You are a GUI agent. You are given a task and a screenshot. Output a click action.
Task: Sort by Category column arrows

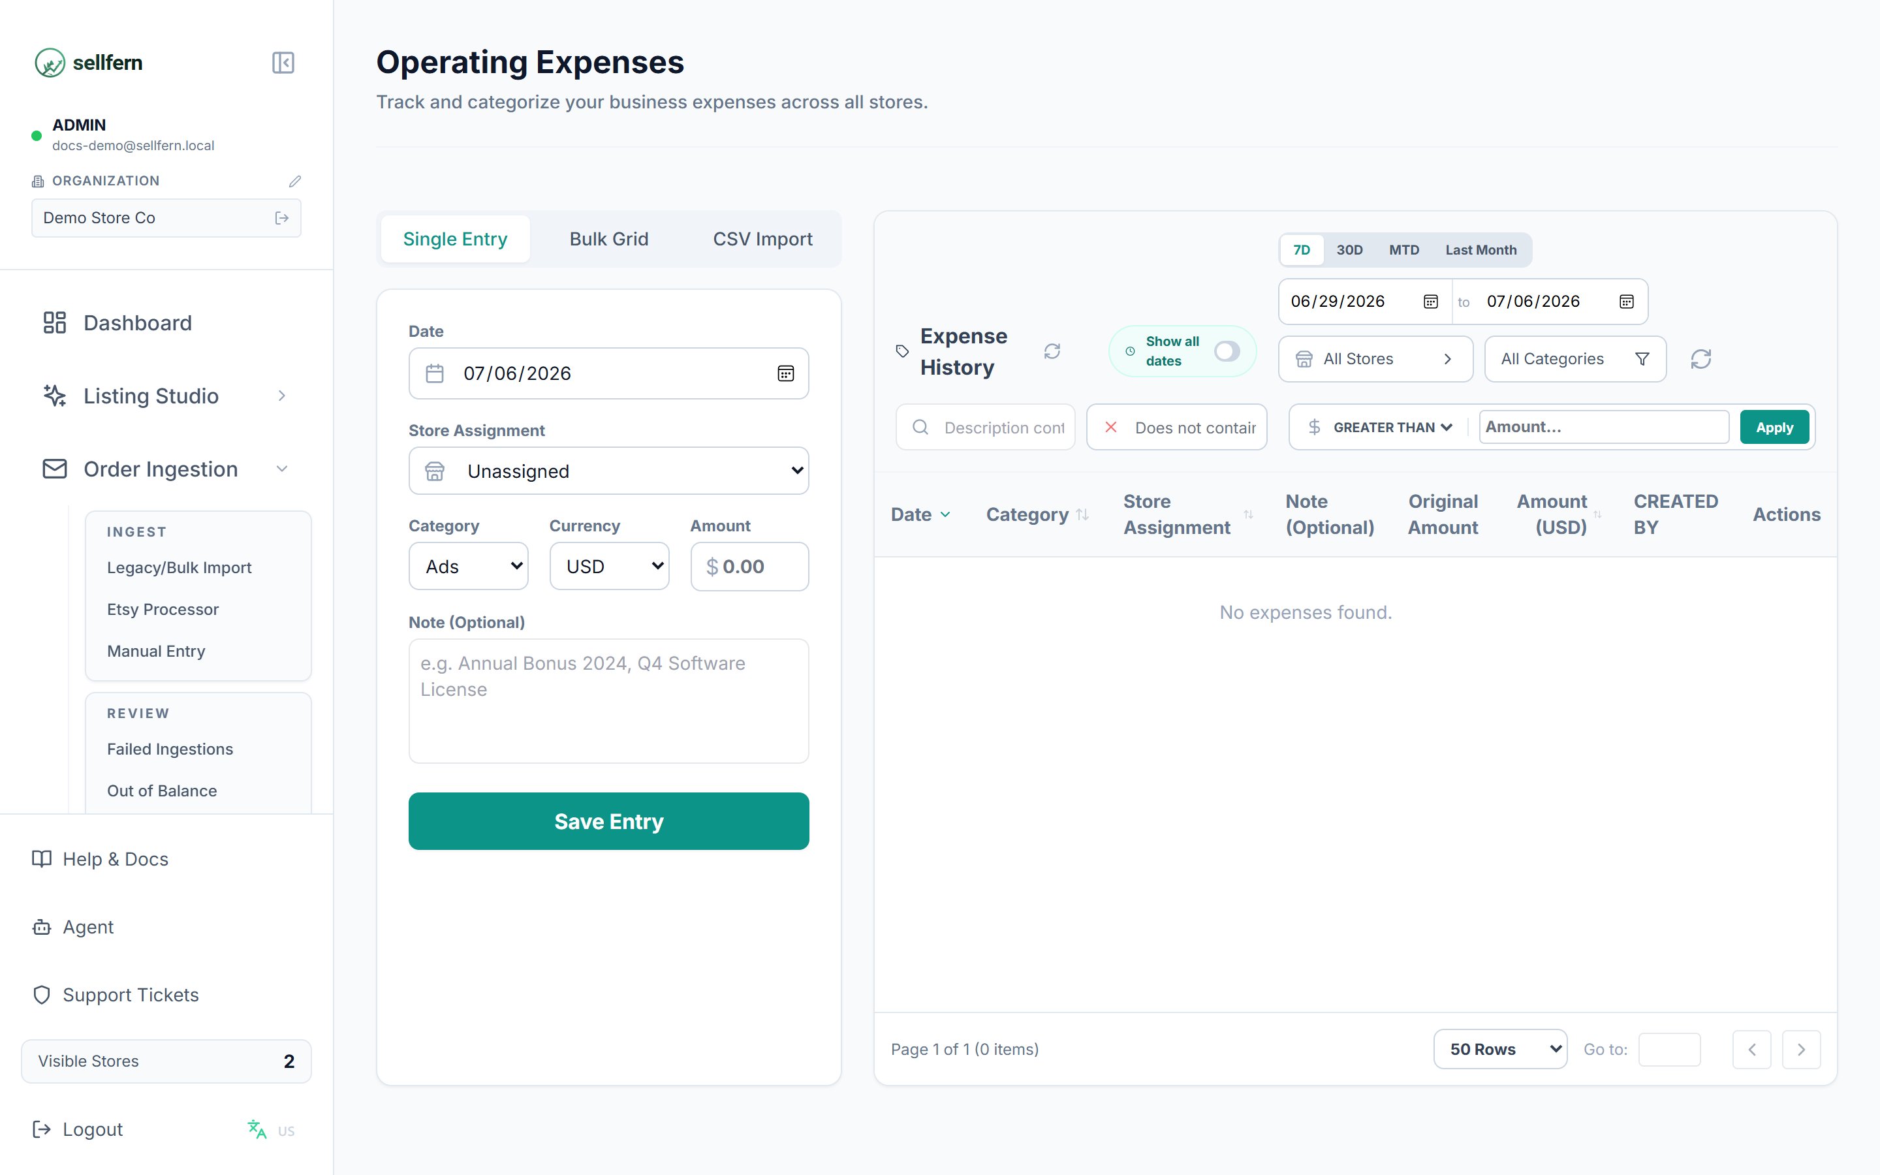point(1082,514)
